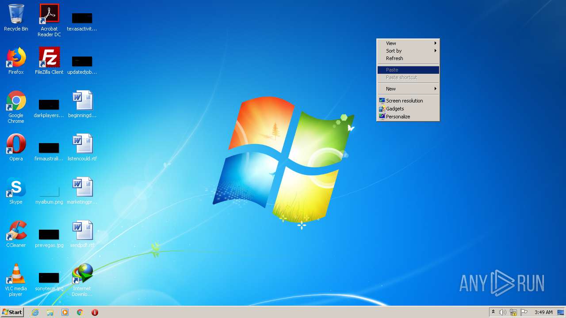Select the darkplayers... file icon
The width and height of the screenshot is (566, 318).
tap(49, 108)
